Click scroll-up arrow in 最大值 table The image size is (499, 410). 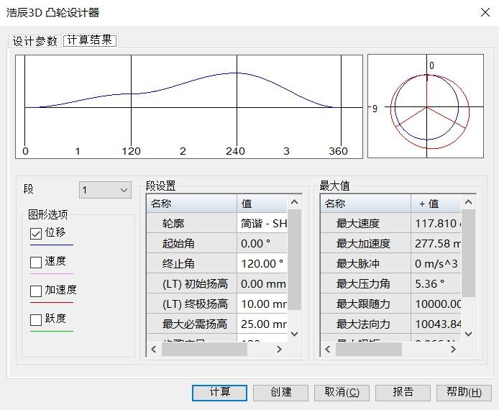point(468,202)
